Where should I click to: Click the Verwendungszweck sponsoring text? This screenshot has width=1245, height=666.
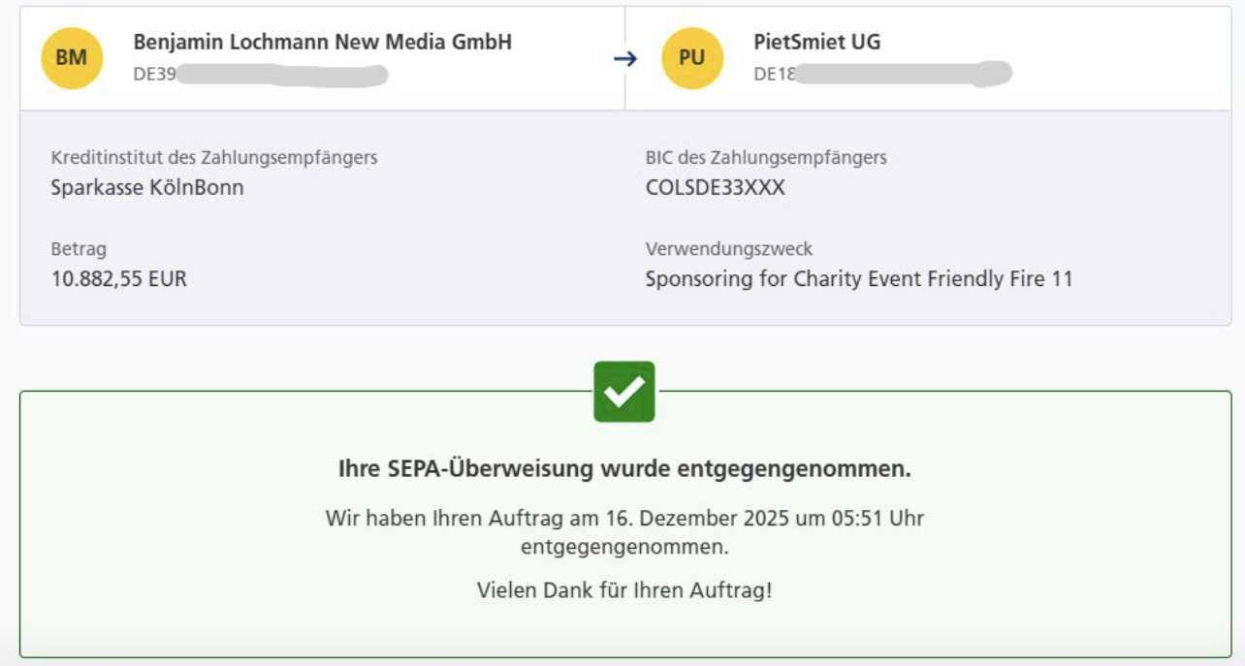(x=858, y=280)
